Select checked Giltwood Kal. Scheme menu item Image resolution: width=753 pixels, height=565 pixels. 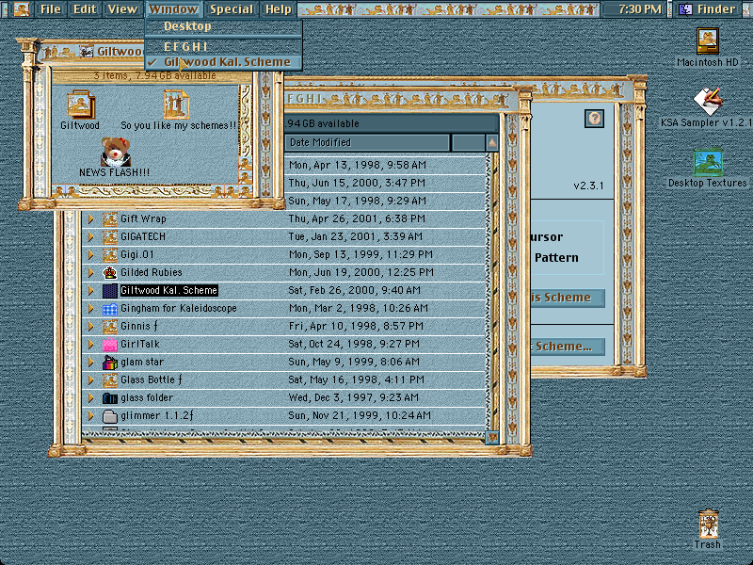(224, 62)
